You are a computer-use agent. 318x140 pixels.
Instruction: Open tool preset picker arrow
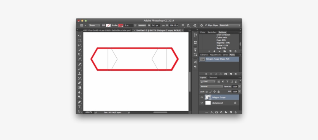click(85, 25)
